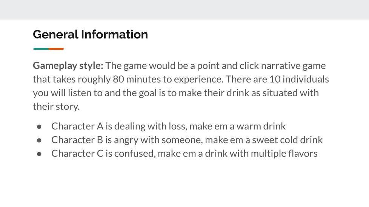
Task: Click the teal segment of title underline
Action: point(41,49)
